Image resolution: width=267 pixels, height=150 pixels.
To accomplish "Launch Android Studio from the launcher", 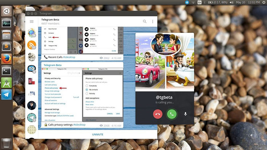I will point(6,83).
